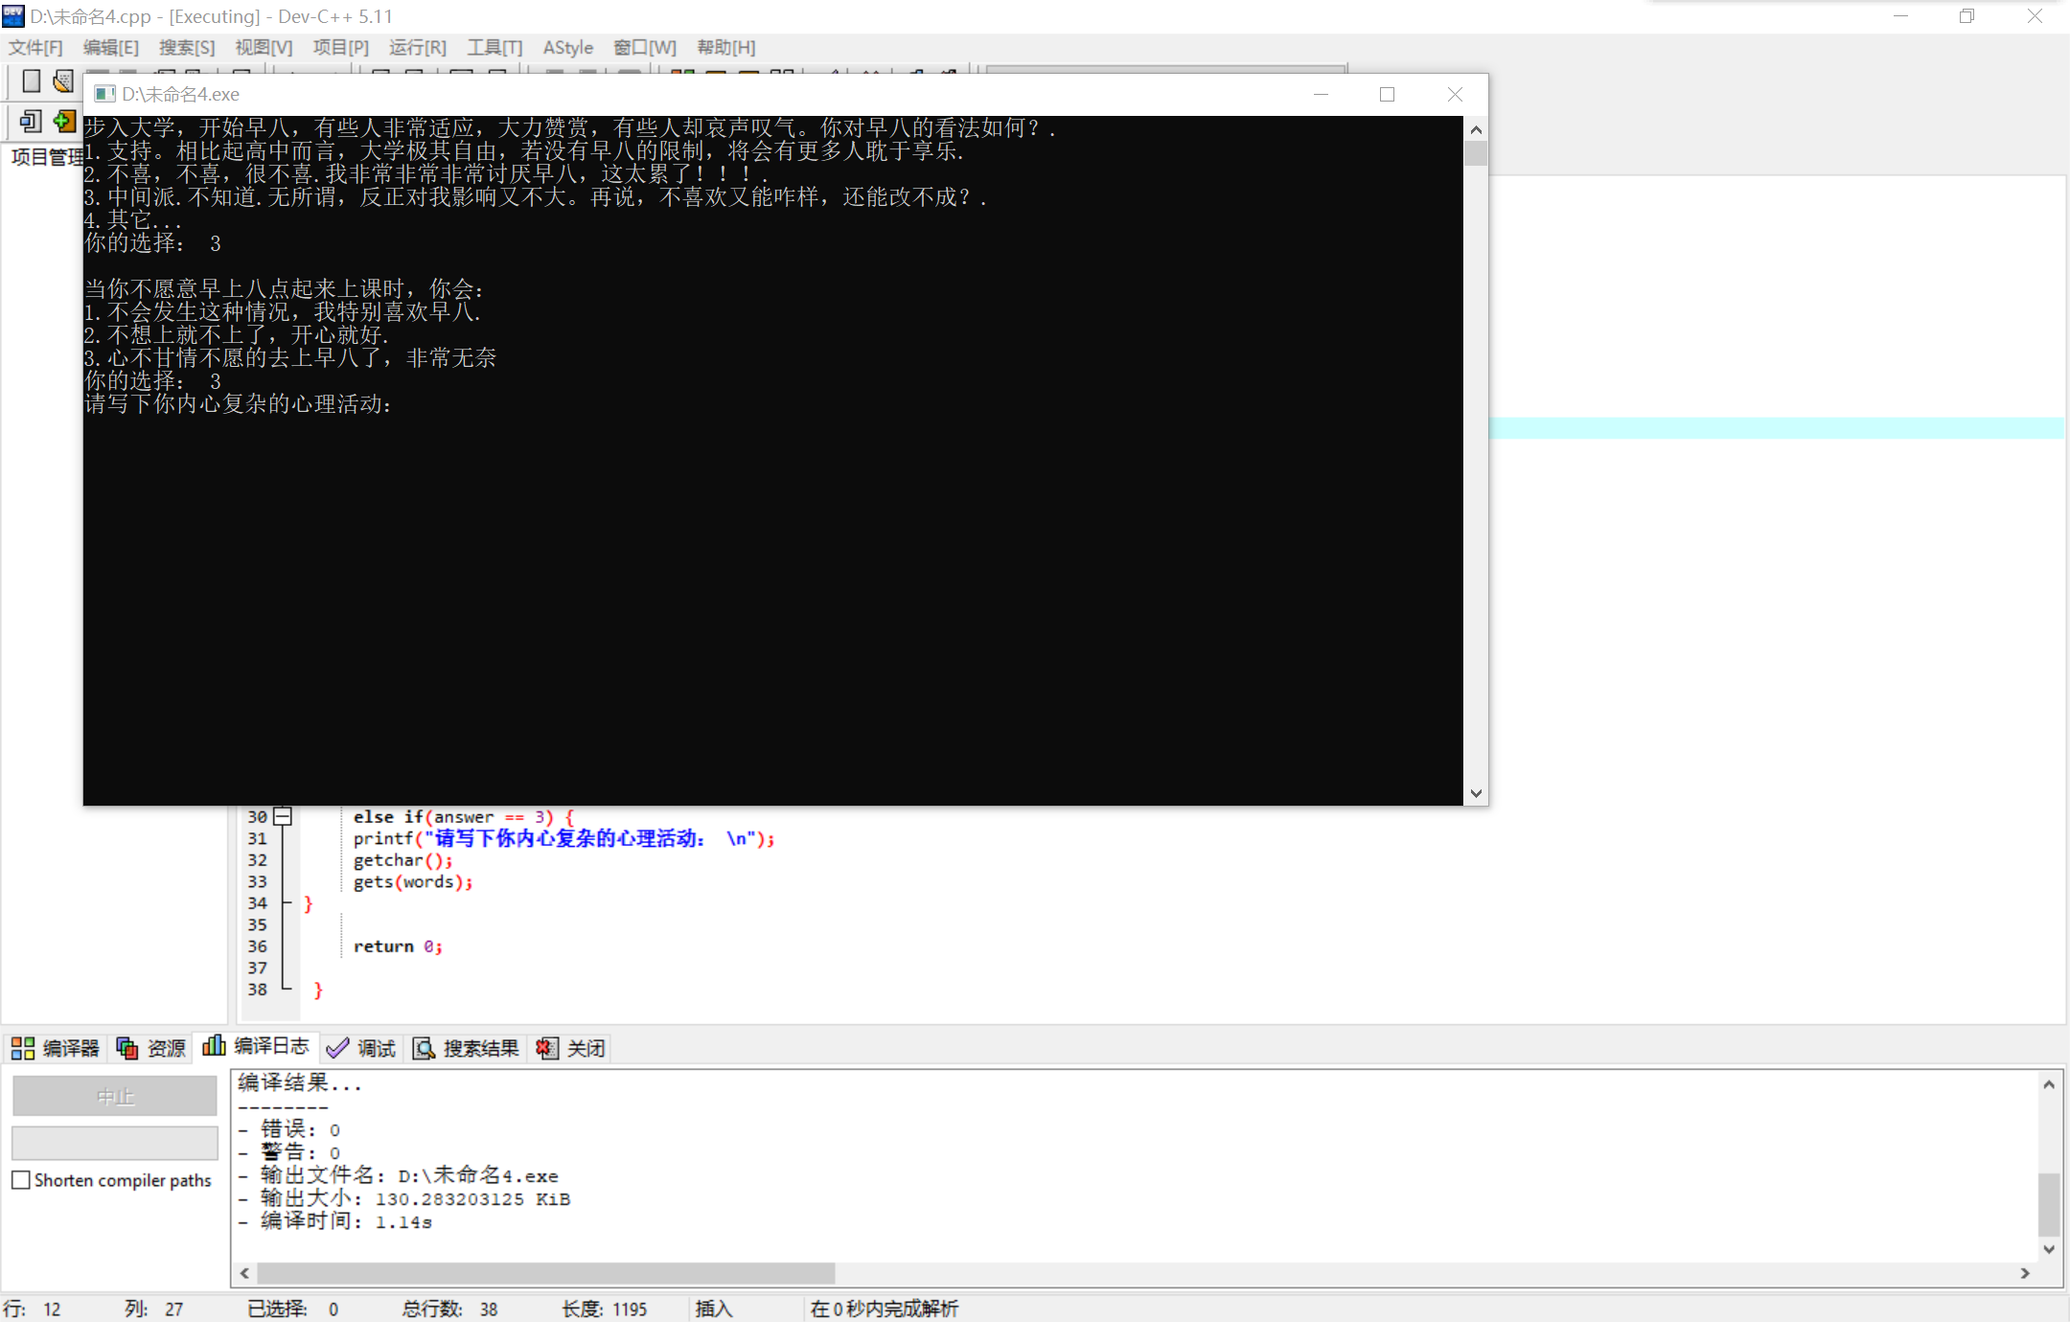Click compile log scroll right arrow
This screenshot has width=2070, height=1322.
(2025, 1273)
